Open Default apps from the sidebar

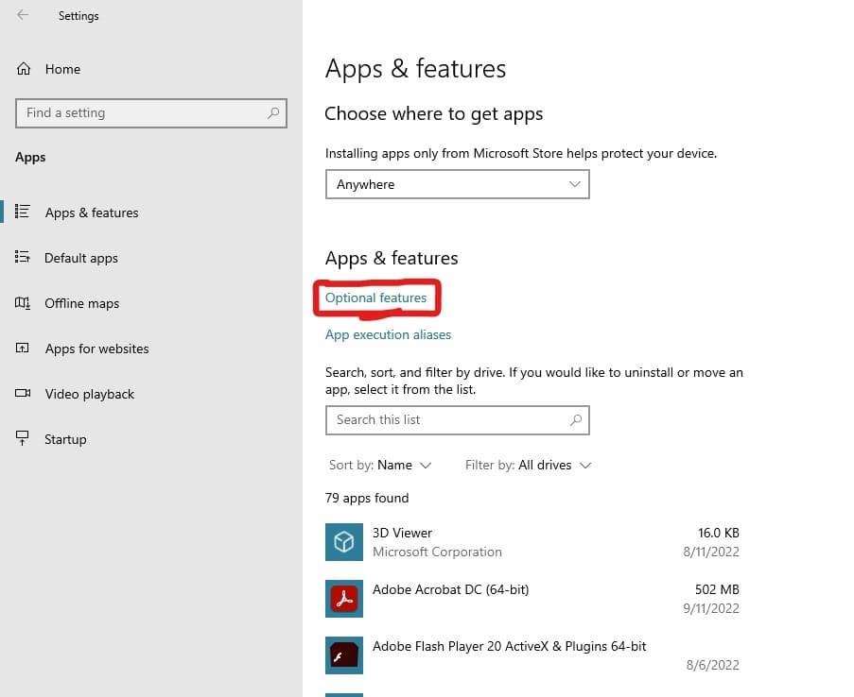[80, 257]
